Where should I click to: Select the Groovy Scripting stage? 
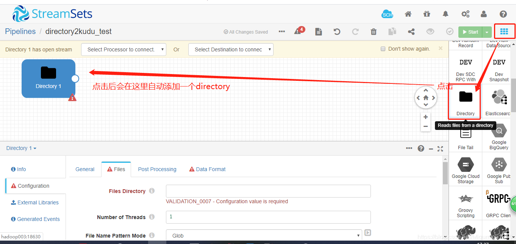pyautogui.click(x=465, y=204)
